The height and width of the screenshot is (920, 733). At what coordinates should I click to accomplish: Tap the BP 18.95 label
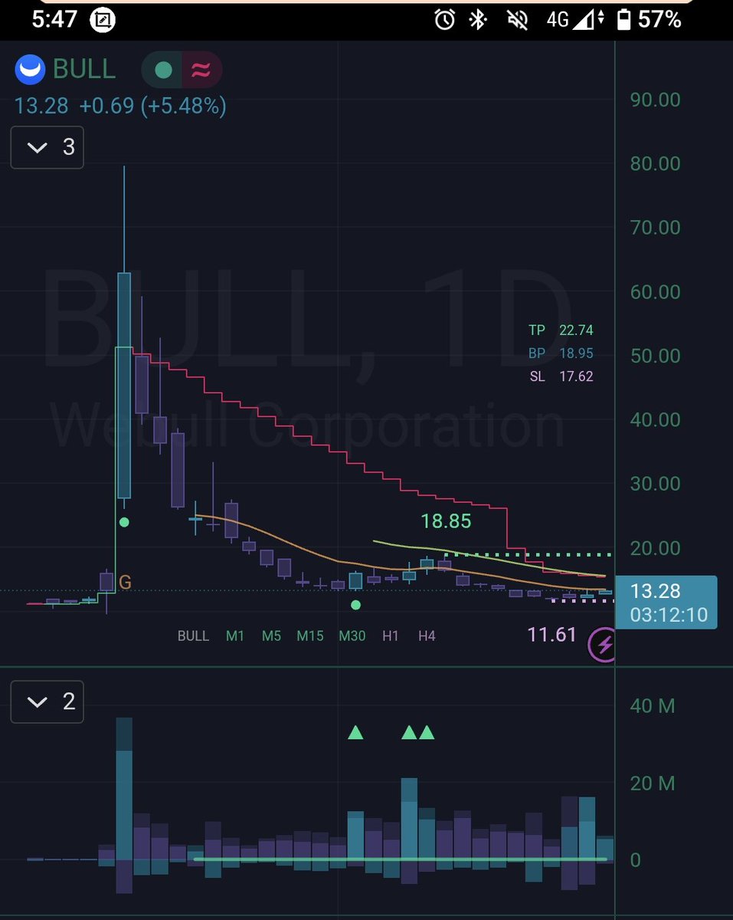561,353
